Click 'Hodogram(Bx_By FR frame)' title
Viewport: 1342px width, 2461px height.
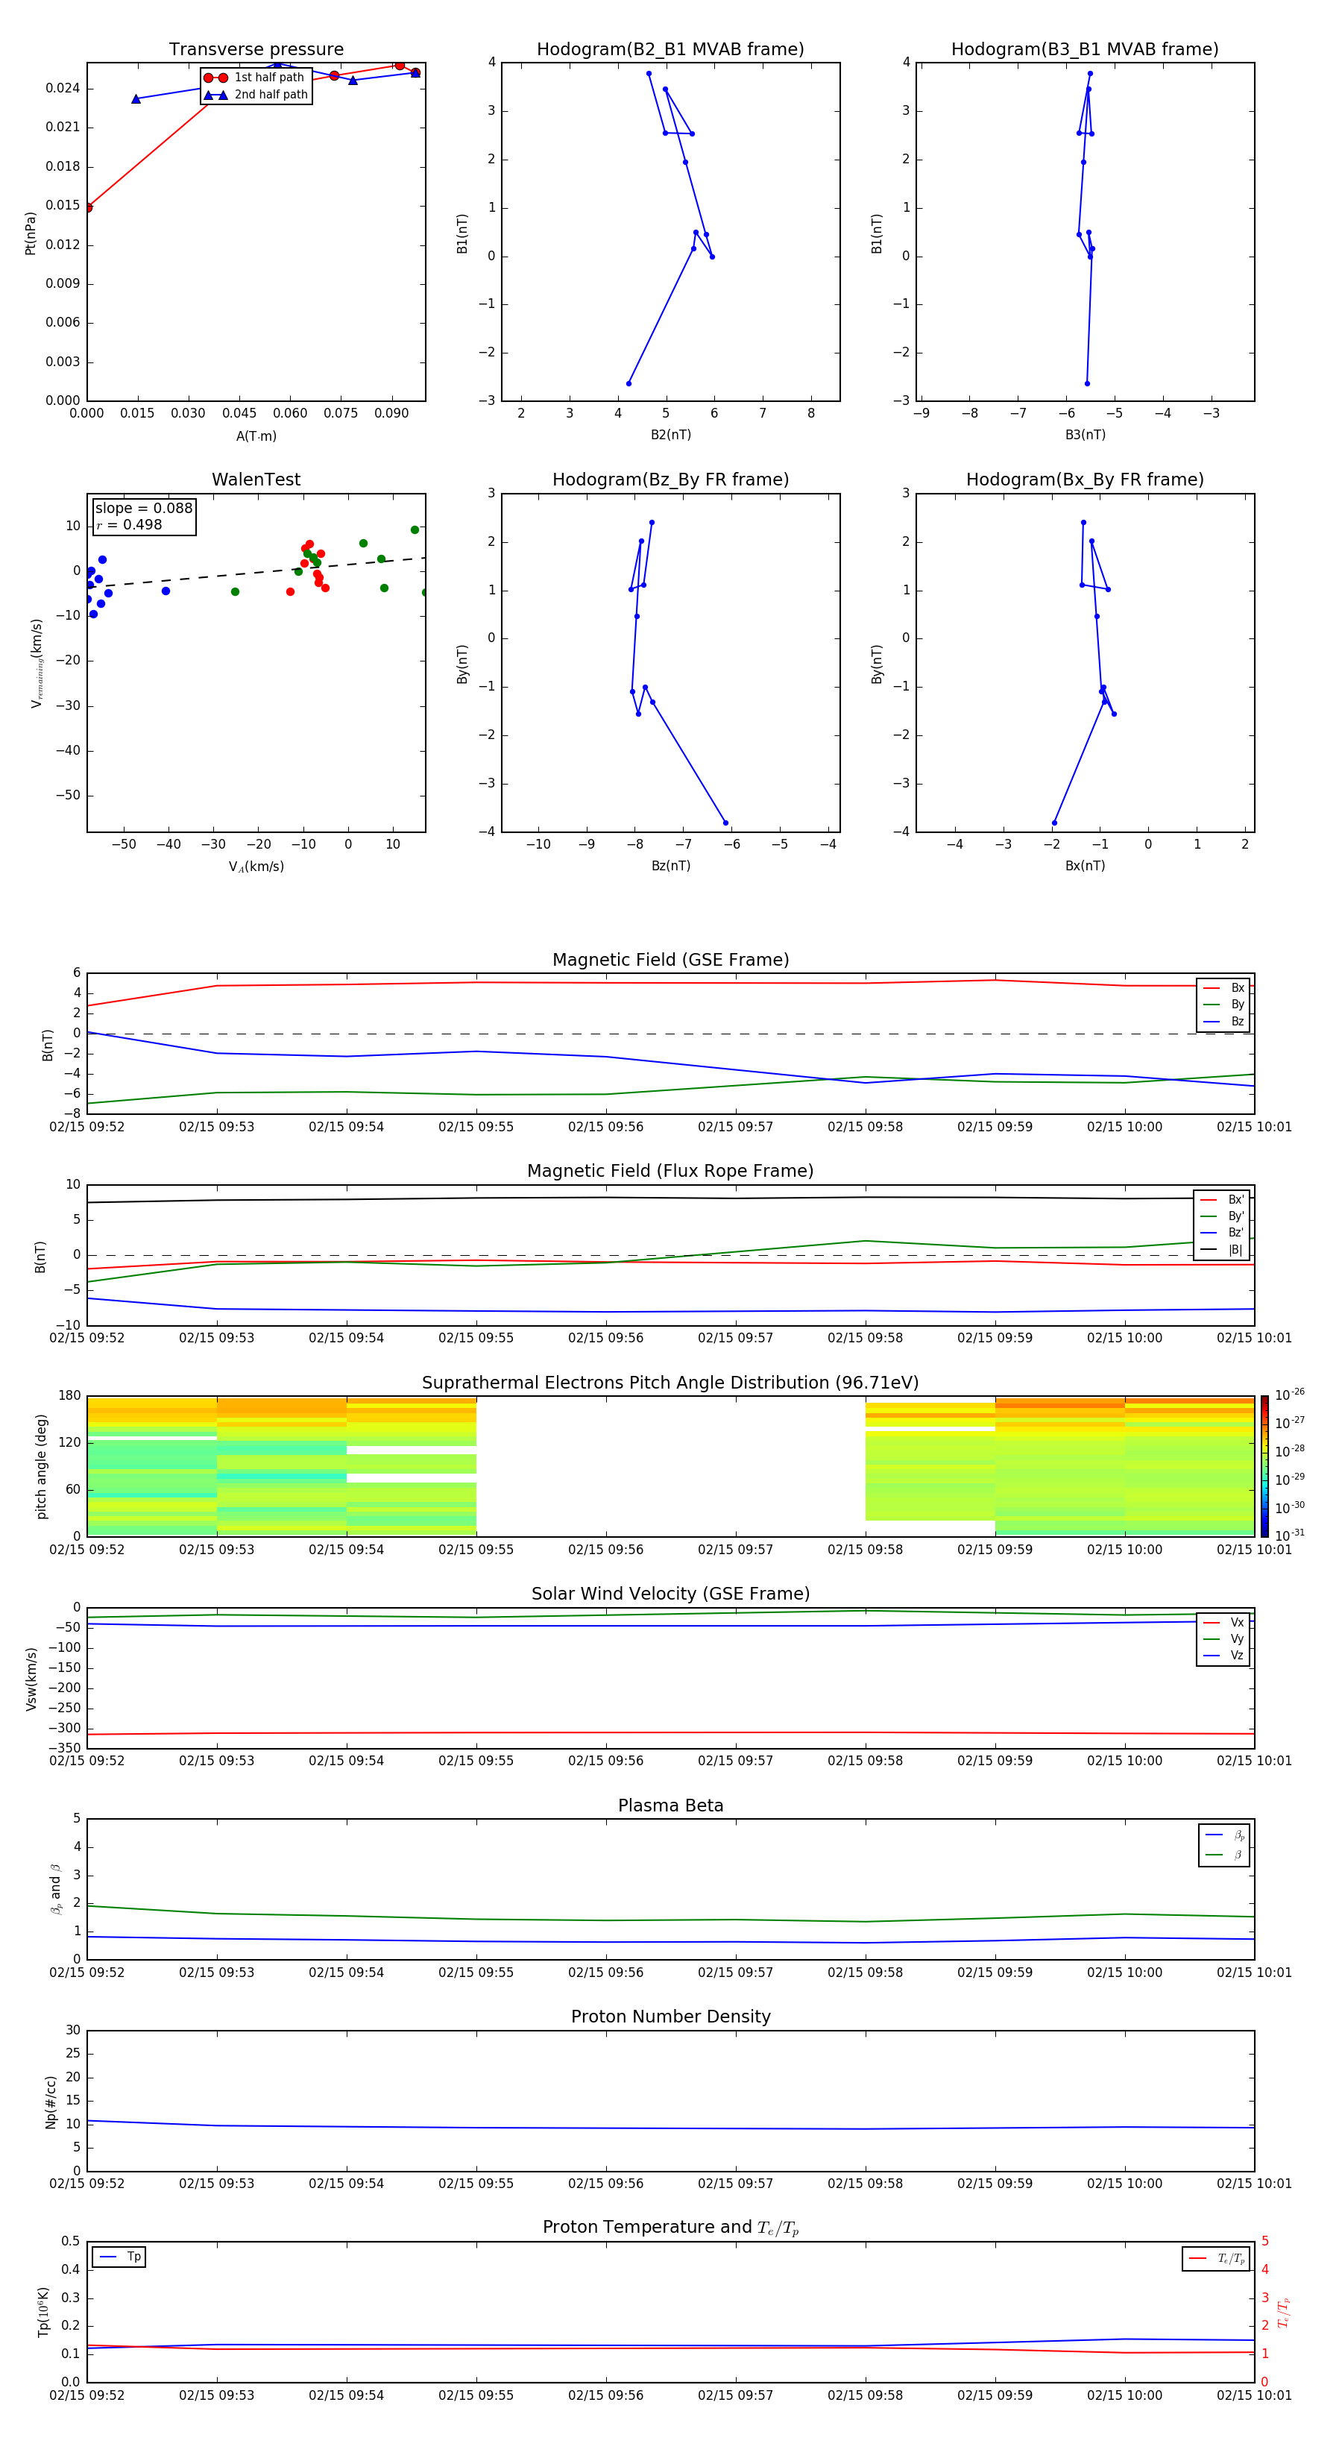[x=1085, y=480]
